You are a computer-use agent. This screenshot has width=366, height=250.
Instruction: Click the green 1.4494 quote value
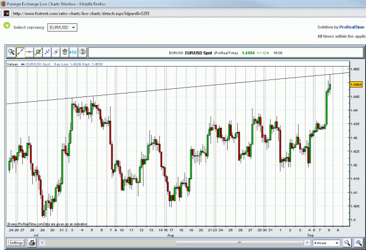pos(248,53)
